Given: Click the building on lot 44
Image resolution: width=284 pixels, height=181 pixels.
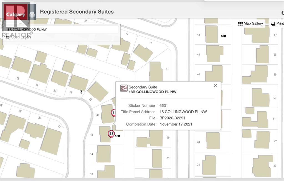Looking at the screenshot, I should tap(214, 53).
